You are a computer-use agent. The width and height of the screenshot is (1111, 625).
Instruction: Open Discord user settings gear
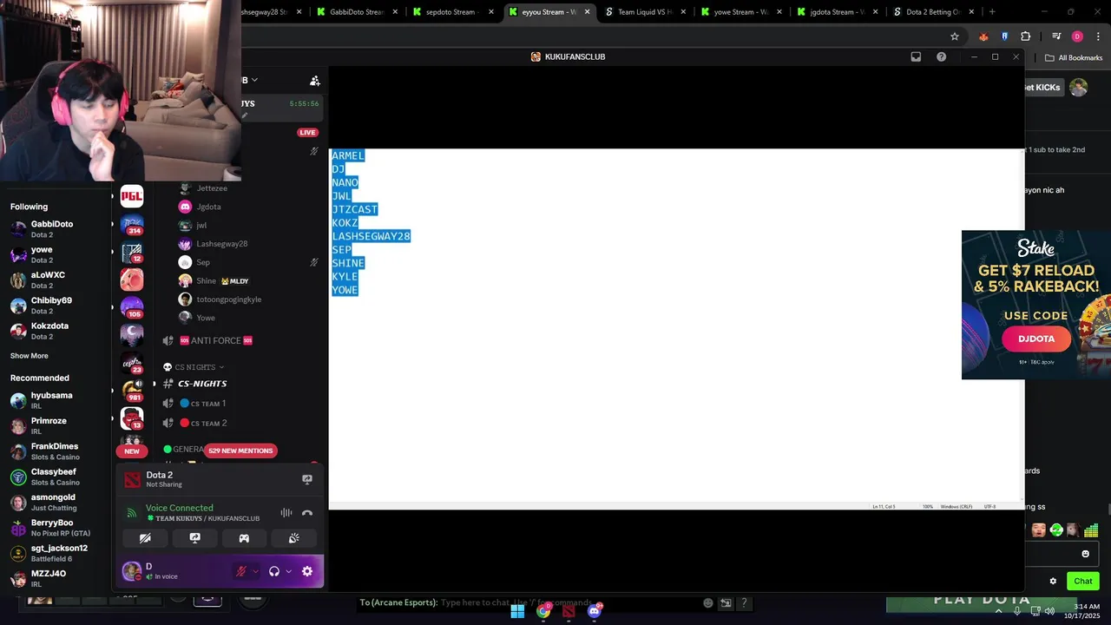(306, 571)
